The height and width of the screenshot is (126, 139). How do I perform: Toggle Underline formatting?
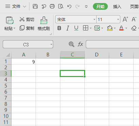(x=76, y=28)
